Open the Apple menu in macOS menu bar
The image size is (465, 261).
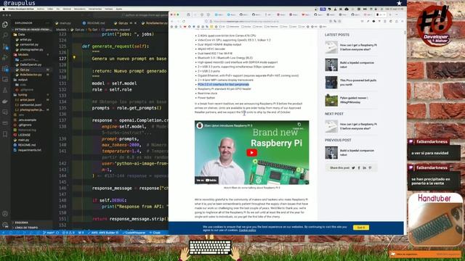[x=4, y=9]
